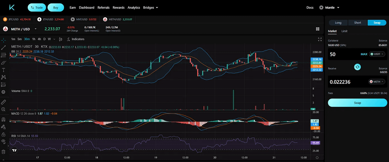Select the D daily timeframe
The image size is (389, 162).
(44, 39)
